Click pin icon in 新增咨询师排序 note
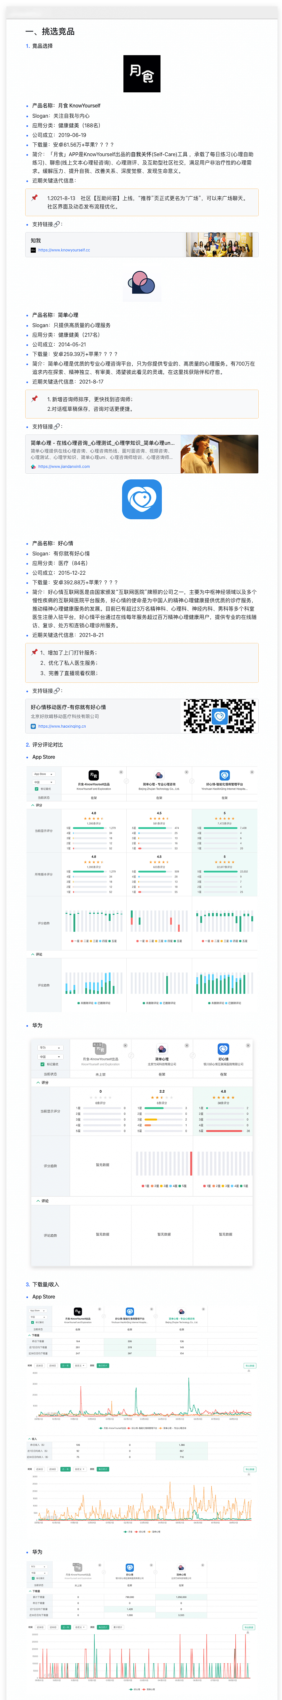 click(34, 399)
